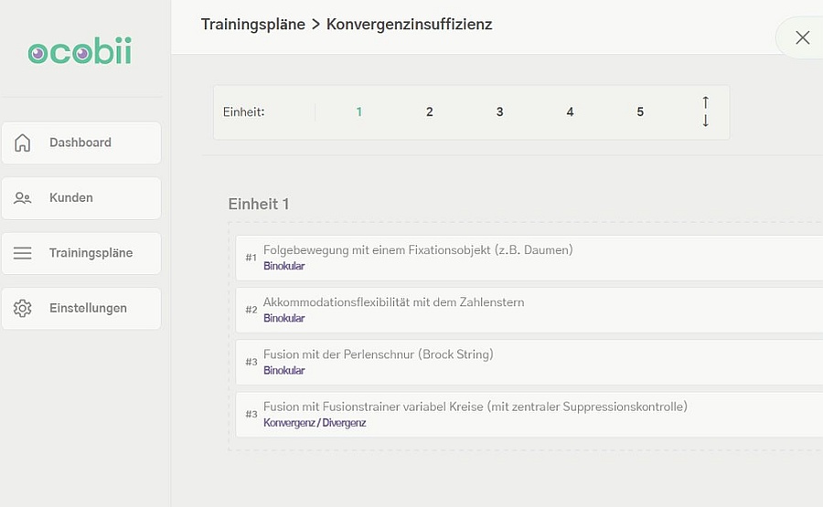Click Trainingspläne in the breadcrumb
This screenshot has width=823, height=507.
pyautogui.click(x=253, y=25)
